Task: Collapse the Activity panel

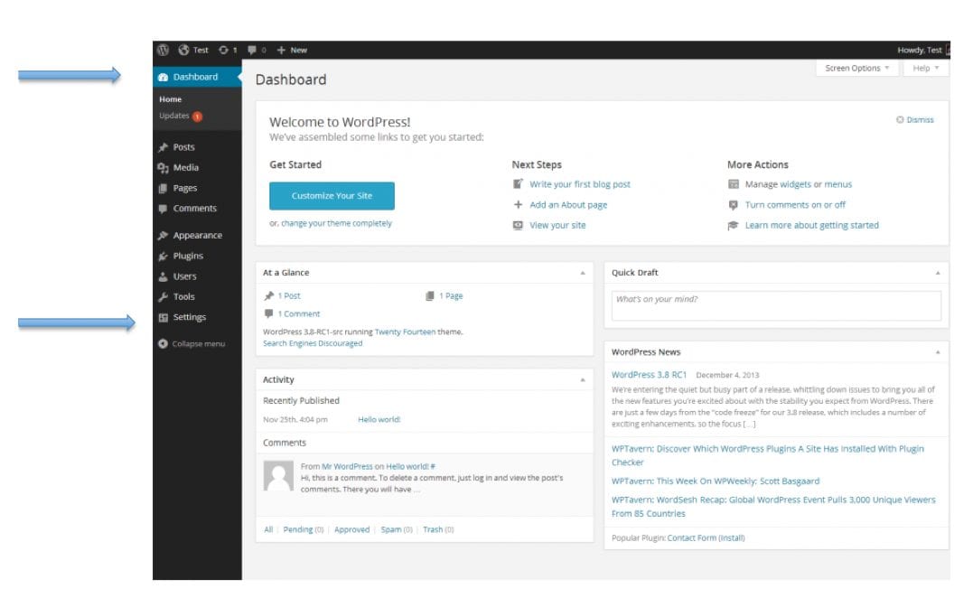Action: tap(583, 379)
